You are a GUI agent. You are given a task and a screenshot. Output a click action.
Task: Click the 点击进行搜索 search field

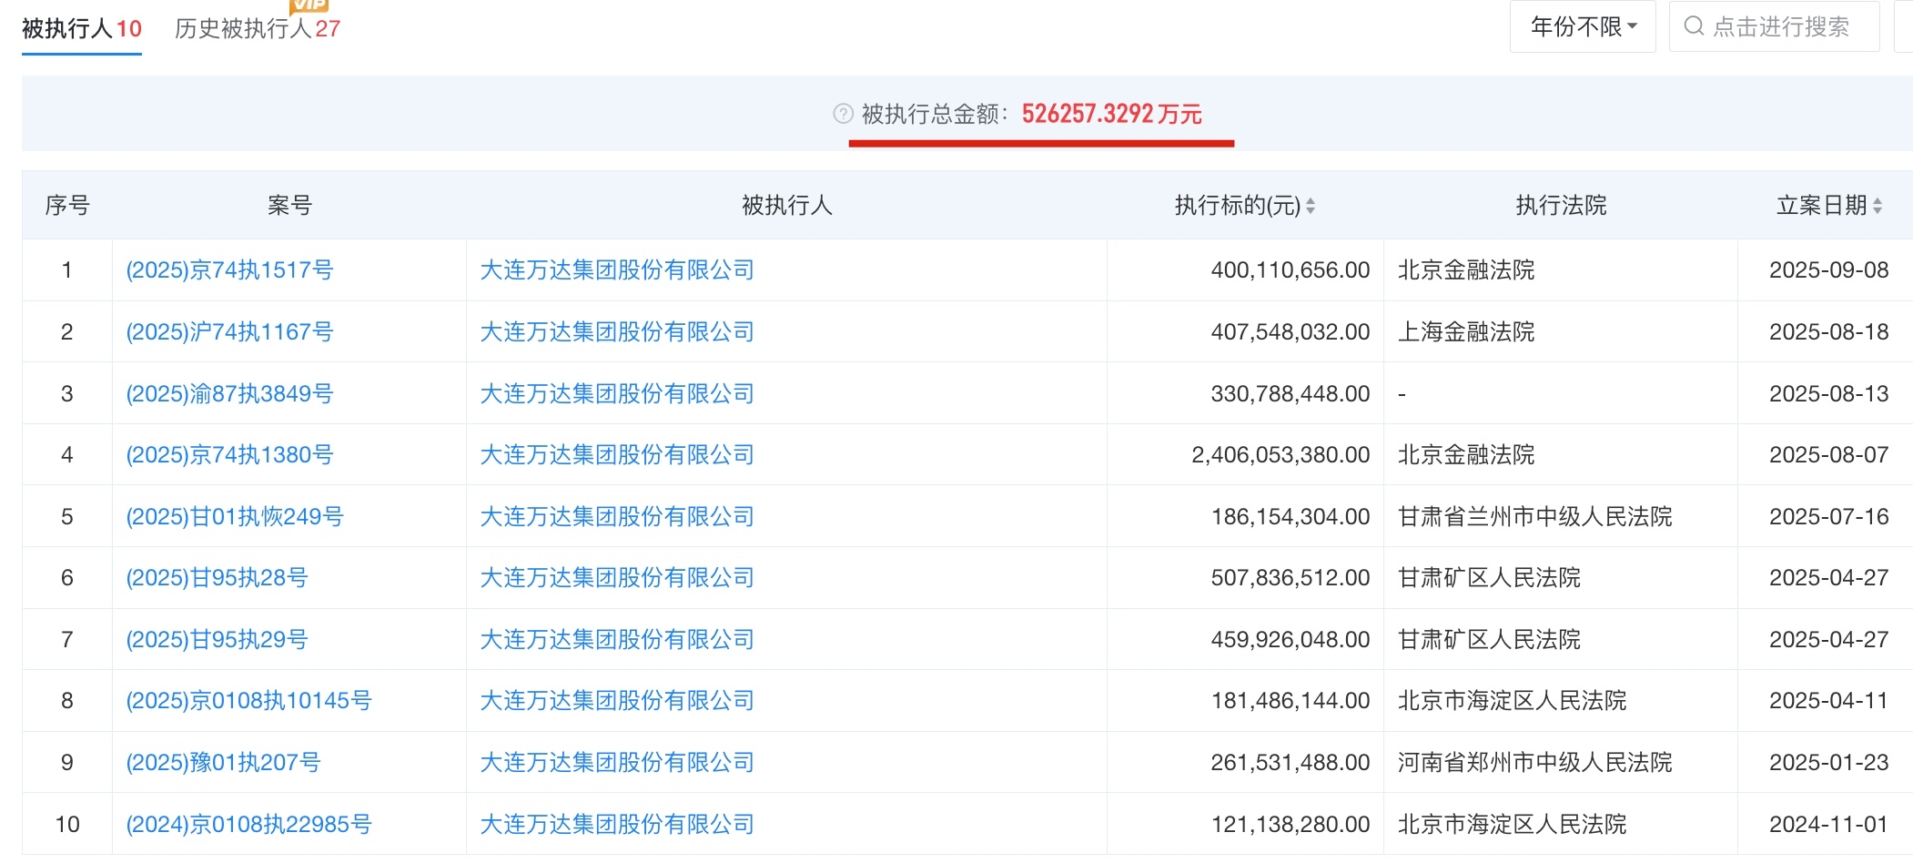pyautogui.click(x=1780, y=26)
